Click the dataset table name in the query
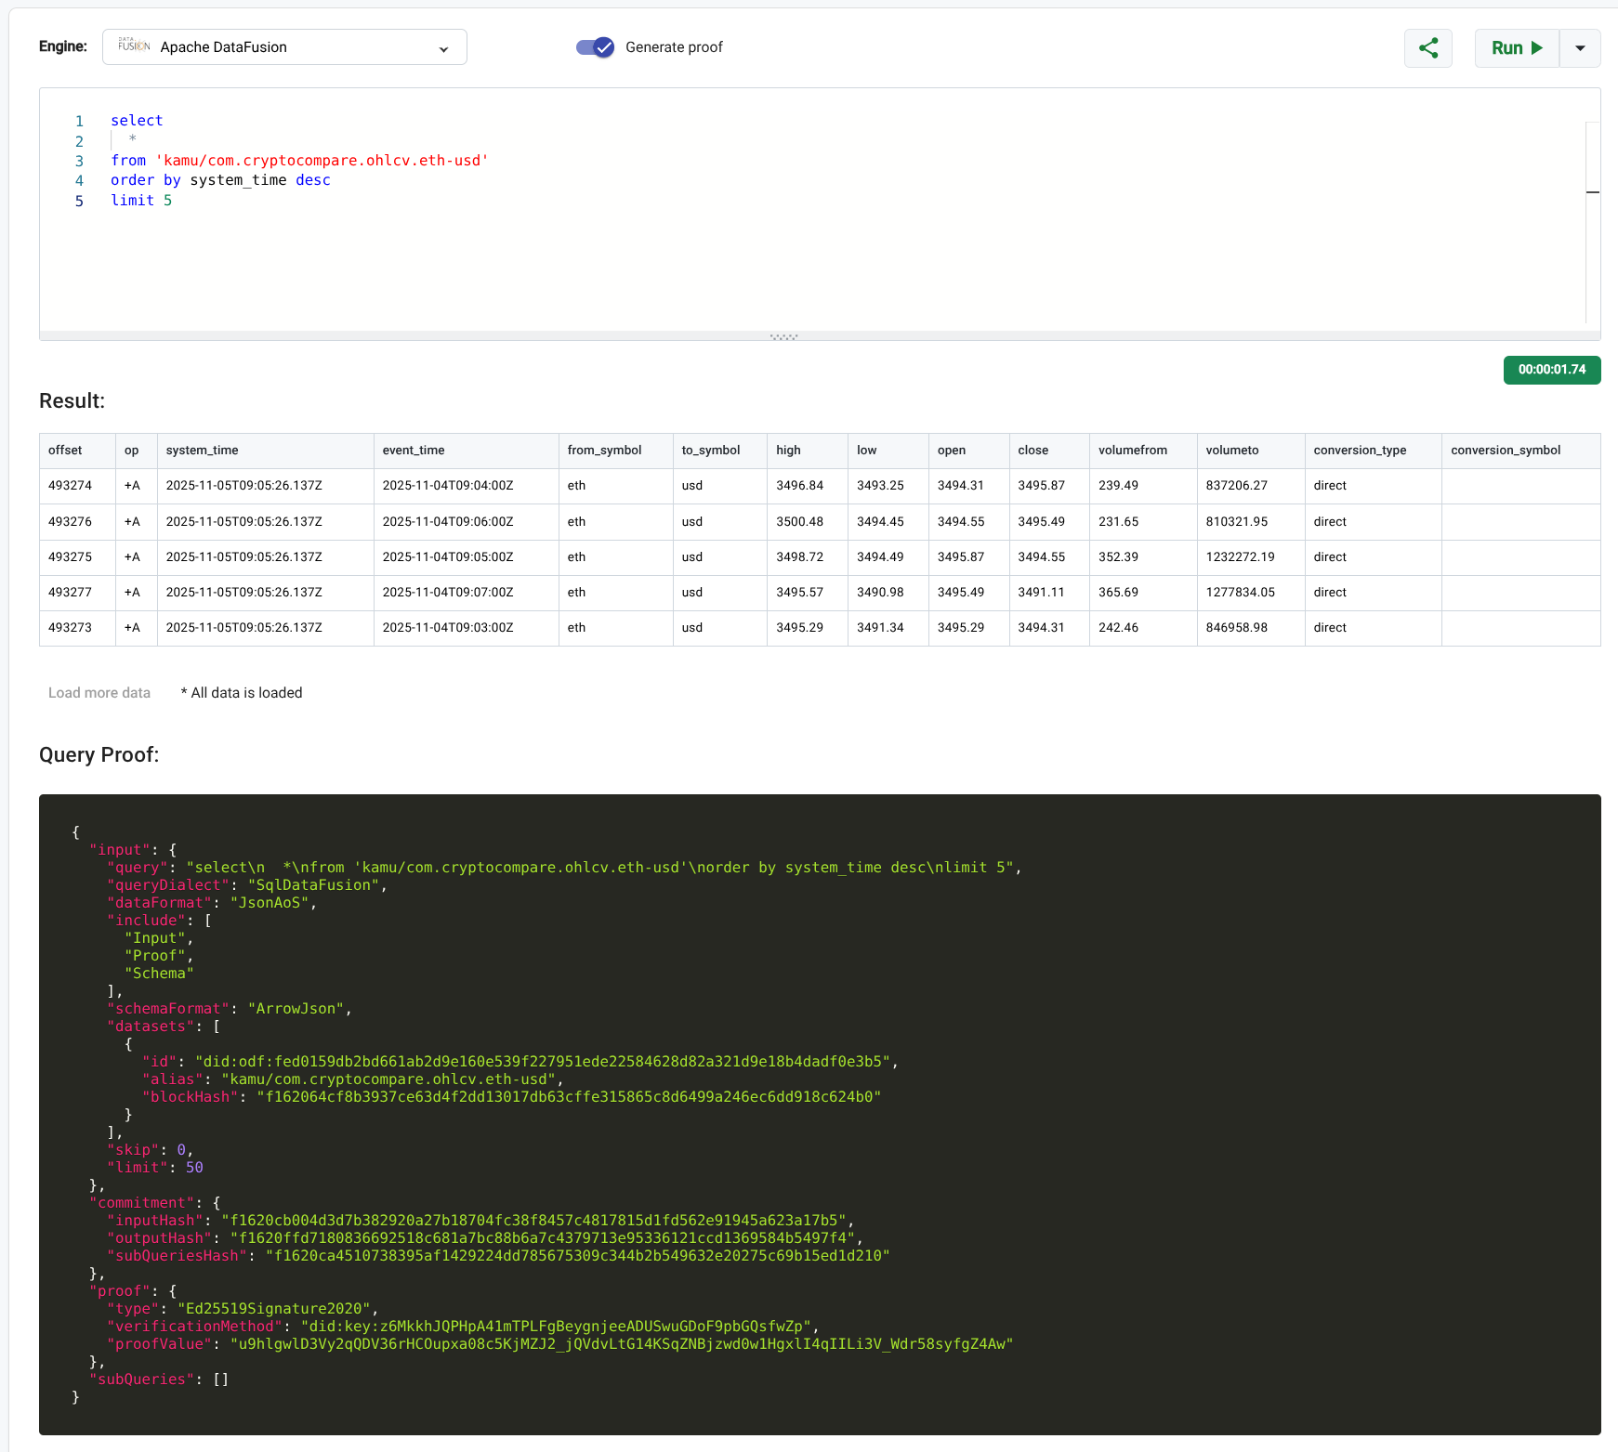The height and width of the screenshot is (1452, 1618). (x=322, y=161)
